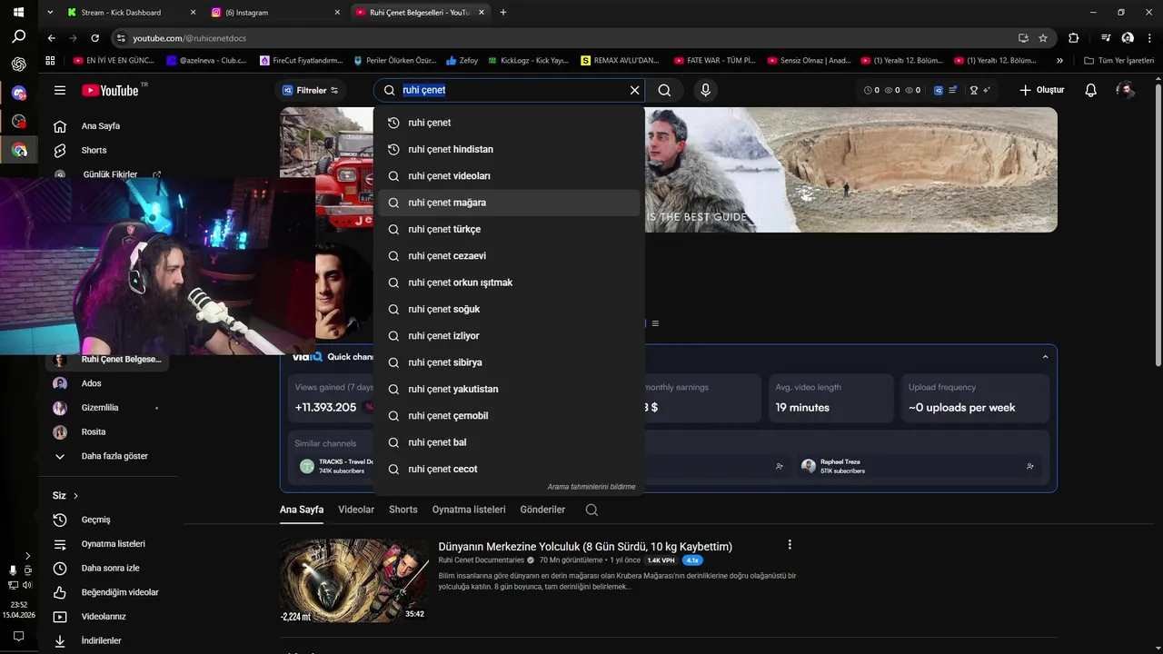Open Tüm Yer İşaretleri bookmarks folder
1163x654 pixels.
point(1118,61)
